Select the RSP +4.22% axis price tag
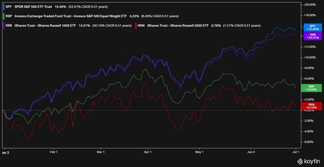 coord(313,88)
